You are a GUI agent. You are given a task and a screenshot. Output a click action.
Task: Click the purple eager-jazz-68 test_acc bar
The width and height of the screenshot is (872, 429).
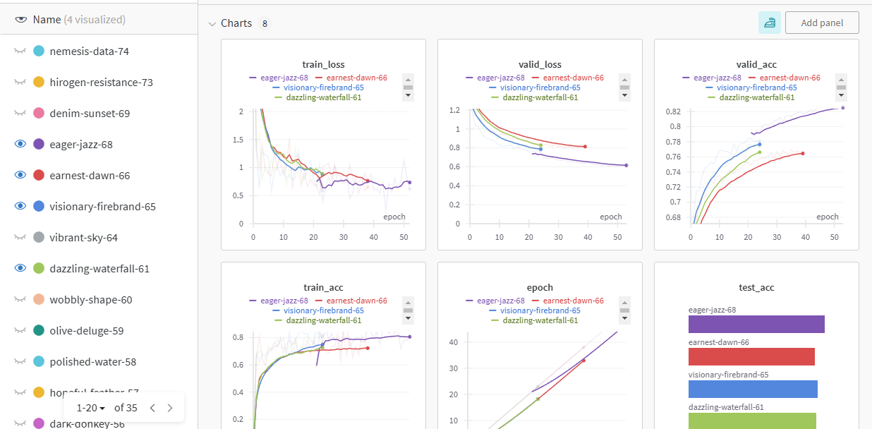pos(756,324)
